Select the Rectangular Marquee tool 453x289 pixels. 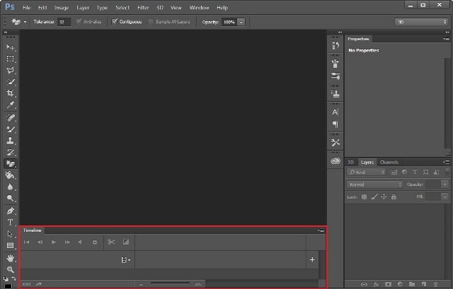pyautogui.click(x=11, y=59)
